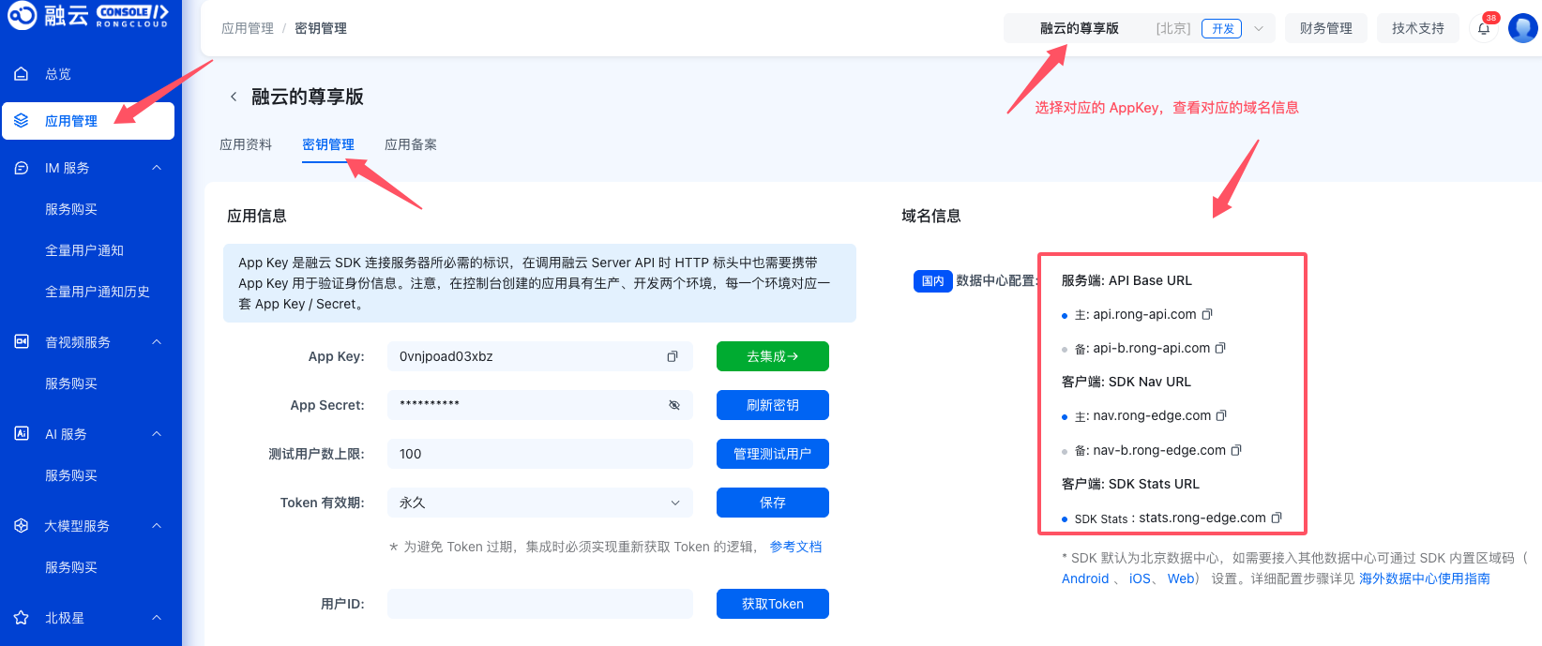The image size is (1542, 646).
Task: Click the user avatar icon
Action: coord(1522,27)
